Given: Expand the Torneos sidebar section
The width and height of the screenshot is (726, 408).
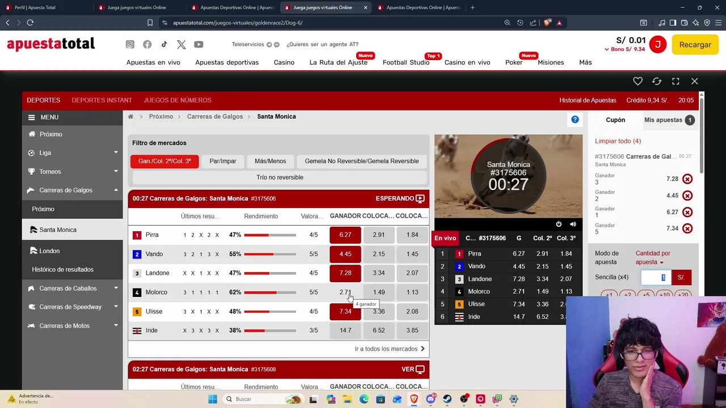Looking at the screenshot, I should coord(72,172).
